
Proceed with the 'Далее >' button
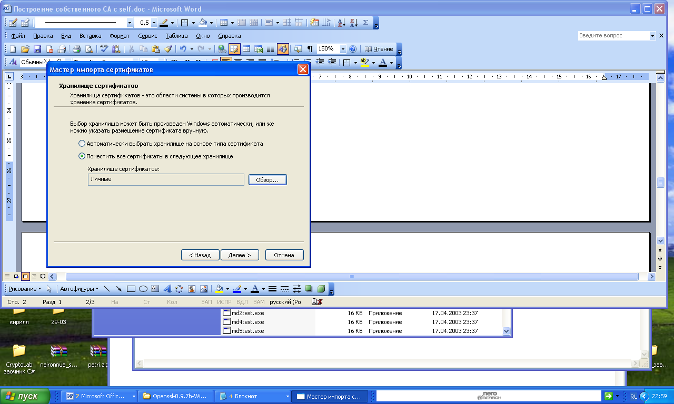click(240, 255)
